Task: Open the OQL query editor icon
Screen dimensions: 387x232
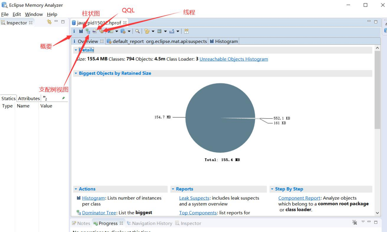Action: point(95,31)
